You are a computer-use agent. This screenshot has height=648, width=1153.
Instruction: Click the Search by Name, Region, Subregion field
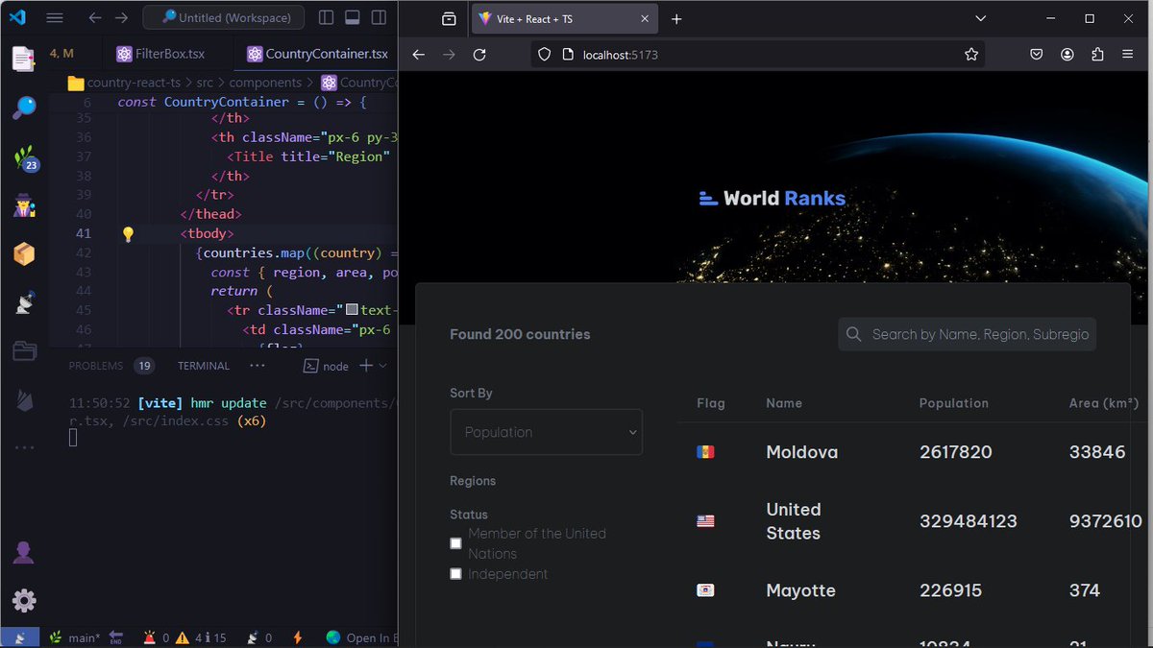[968, 334]
